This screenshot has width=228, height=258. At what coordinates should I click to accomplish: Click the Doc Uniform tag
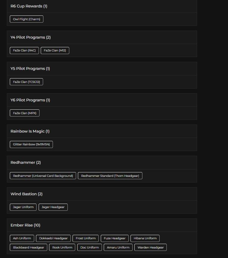[x=89, y=248]
